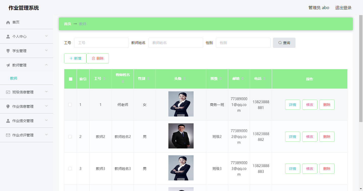
Task: Click the 商务一班 class cell
Action: [x=217, y=105]
